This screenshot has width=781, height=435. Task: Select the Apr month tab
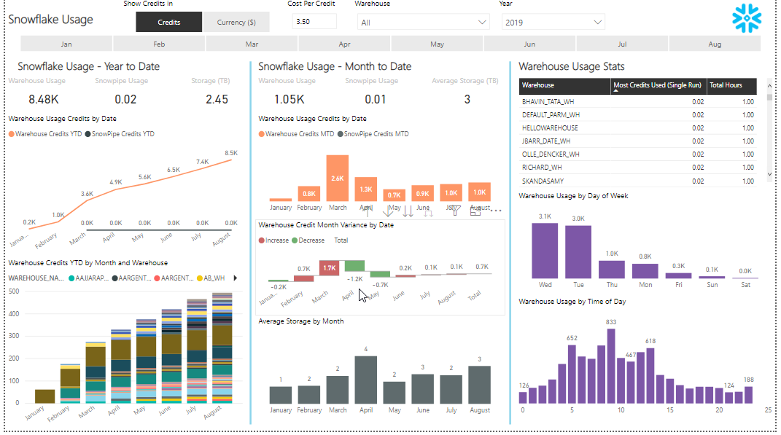pyautogui.click(x=344, y=44)
